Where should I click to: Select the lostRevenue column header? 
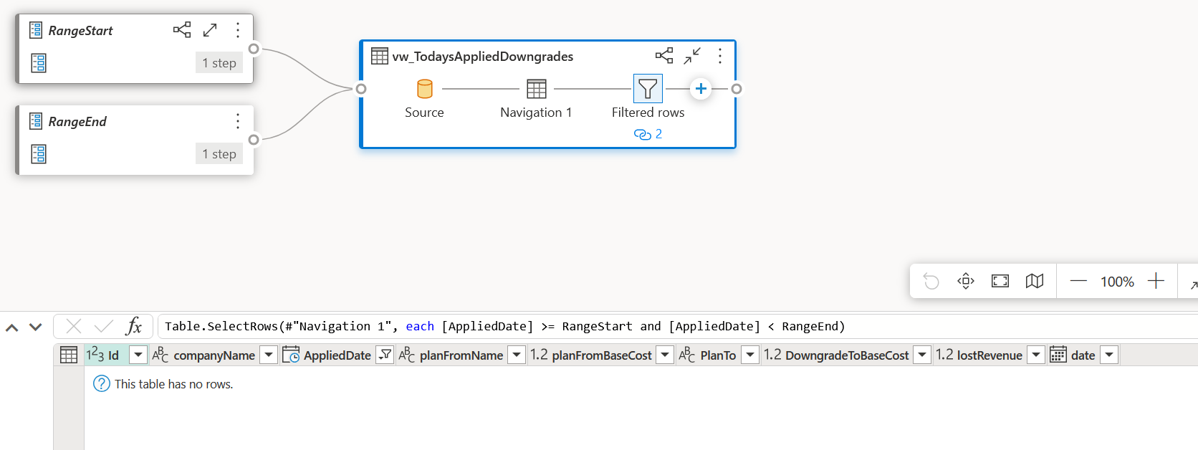pos(989,355)
